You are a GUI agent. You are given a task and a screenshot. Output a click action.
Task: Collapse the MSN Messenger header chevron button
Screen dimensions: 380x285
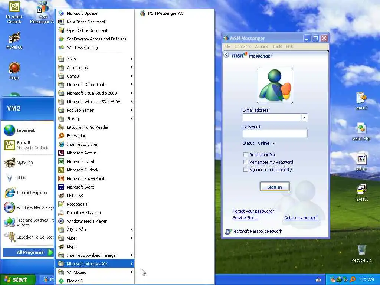tap(226, 55)
